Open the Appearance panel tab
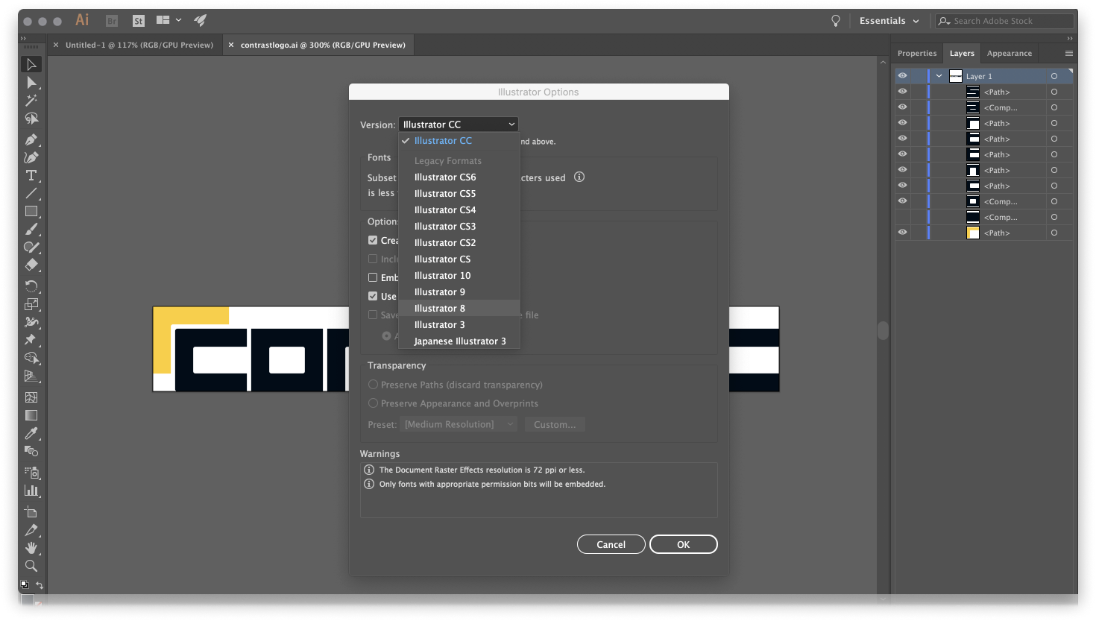Screen dimensions: 1096x621 [x=1010, y=53]
